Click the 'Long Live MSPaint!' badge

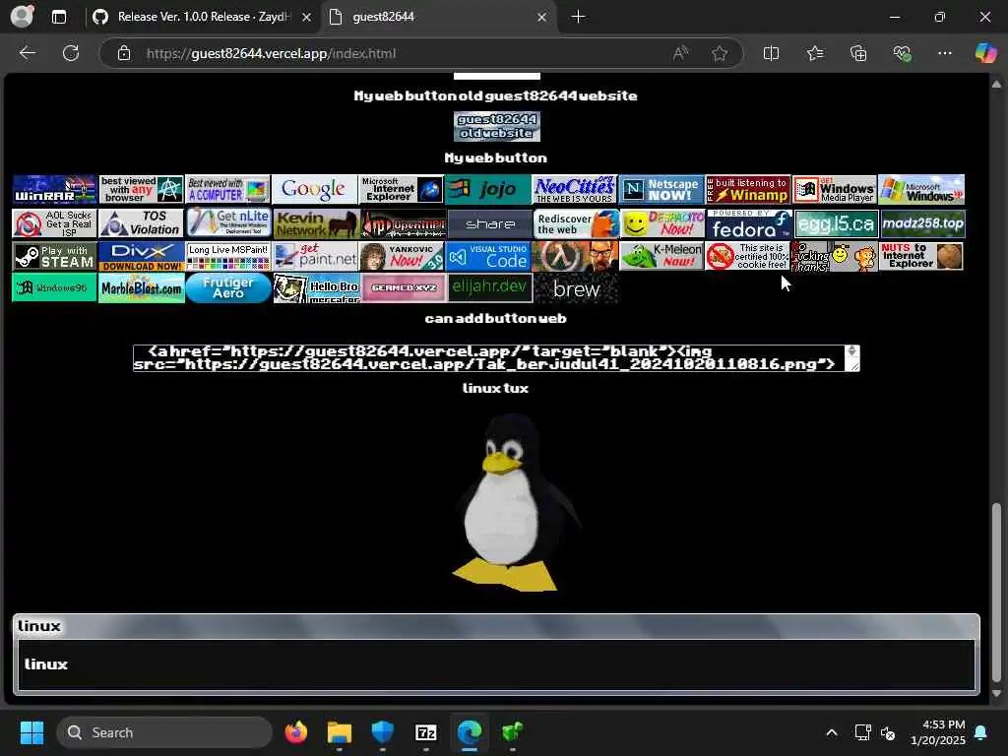[228, 256]
